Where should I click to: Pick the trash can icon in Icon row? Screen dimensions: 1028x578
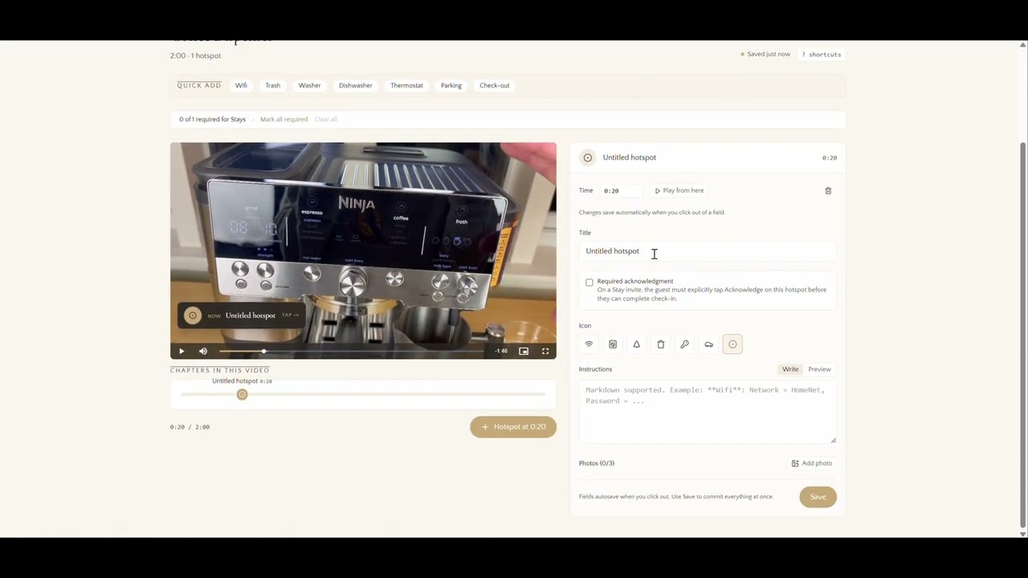tap(661, 344)
